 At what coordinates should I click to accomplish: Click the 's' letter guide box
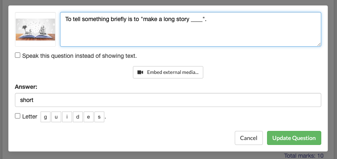tap(99, 117)
